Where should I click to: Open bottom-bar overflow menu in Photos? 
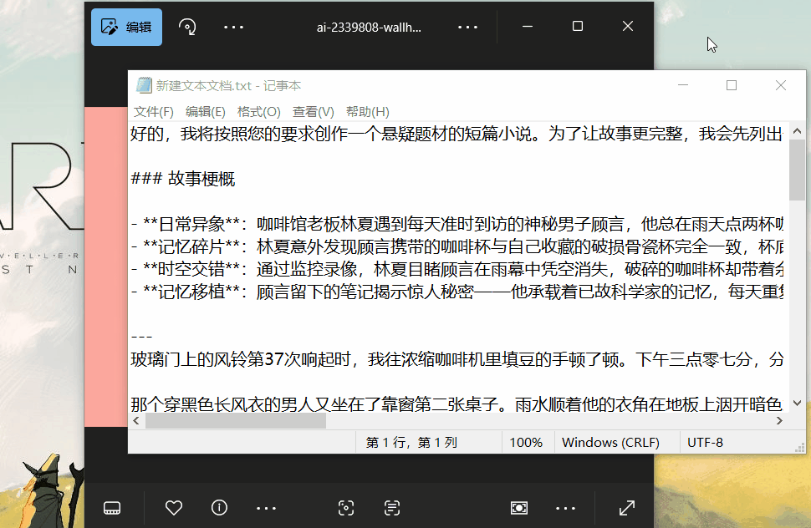pos(566,507)
